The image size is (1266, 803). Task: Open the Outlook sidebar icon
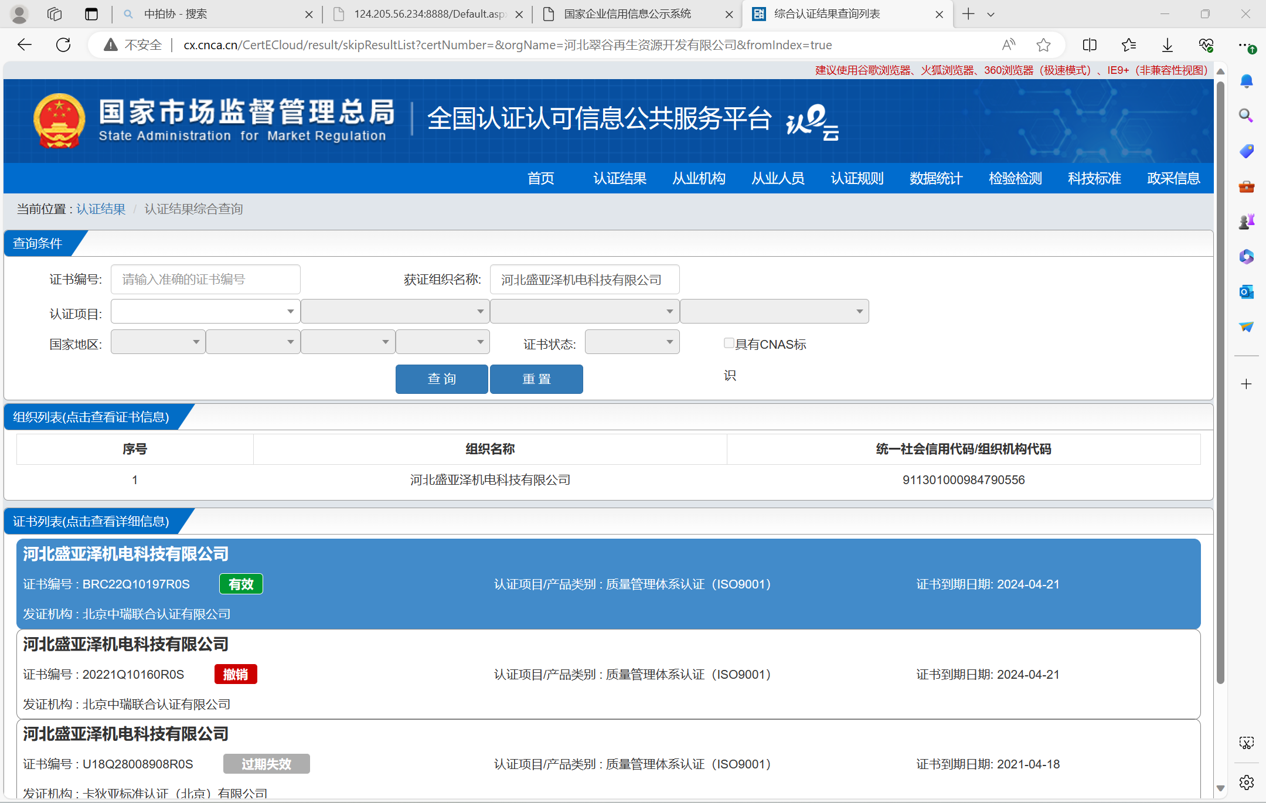pos(1247,291)
